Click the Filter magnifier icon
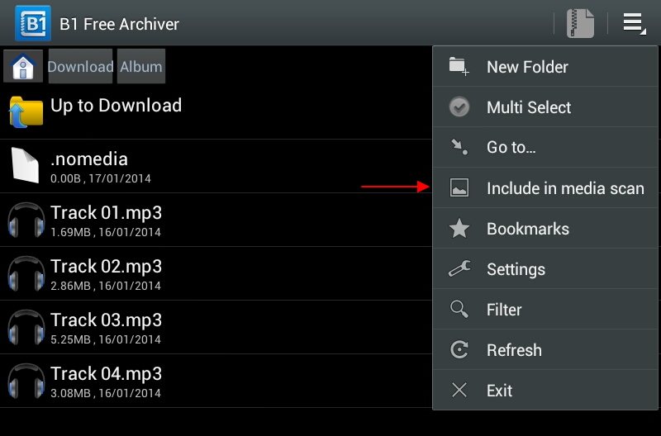Image resolution: width=661 pixels, height=436 pixels. [459, 309]
